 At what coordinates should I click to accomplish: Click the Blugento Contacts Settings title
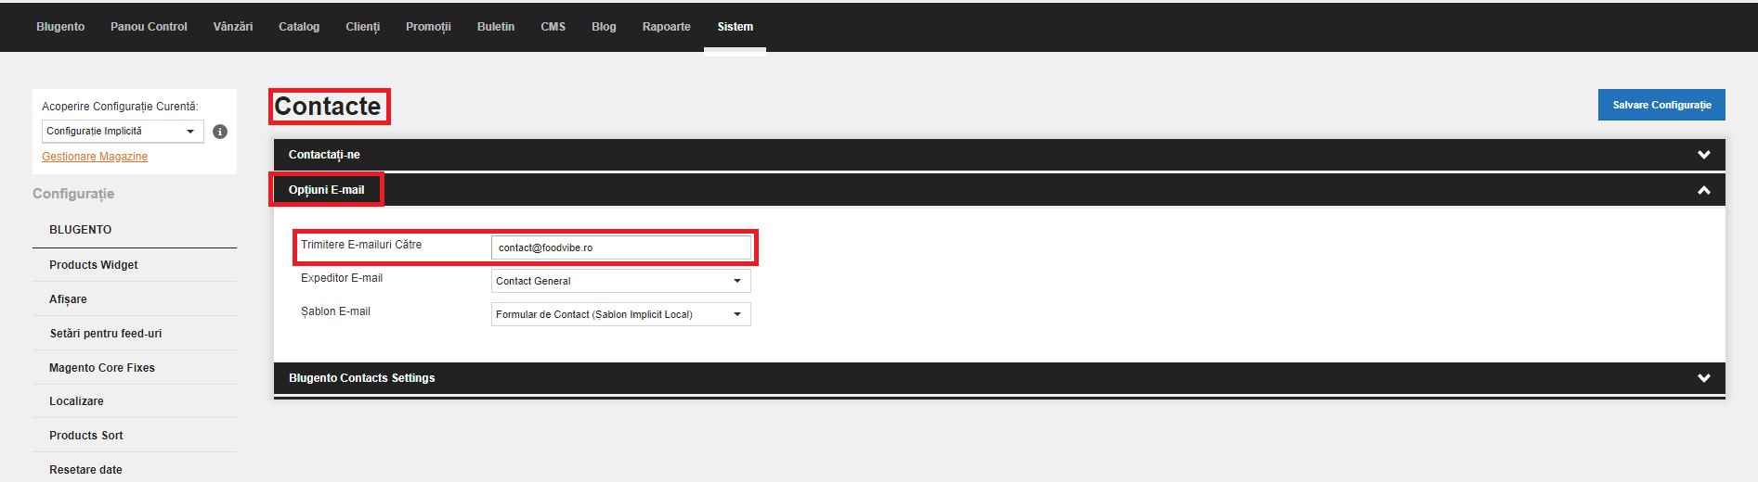point(361,378)
